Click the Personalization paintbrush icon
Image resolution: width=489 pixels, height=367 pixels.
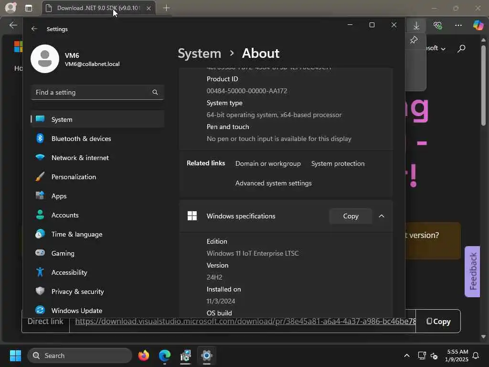40,176
